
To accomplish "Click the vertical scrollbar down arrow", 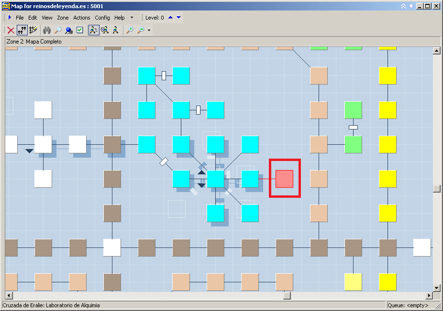I will pos(436,288).
